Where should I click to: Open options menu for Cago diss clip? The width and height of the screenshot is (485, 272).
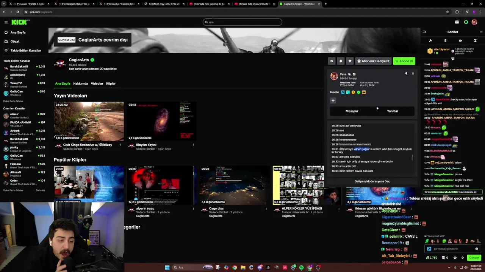point(266,209)
